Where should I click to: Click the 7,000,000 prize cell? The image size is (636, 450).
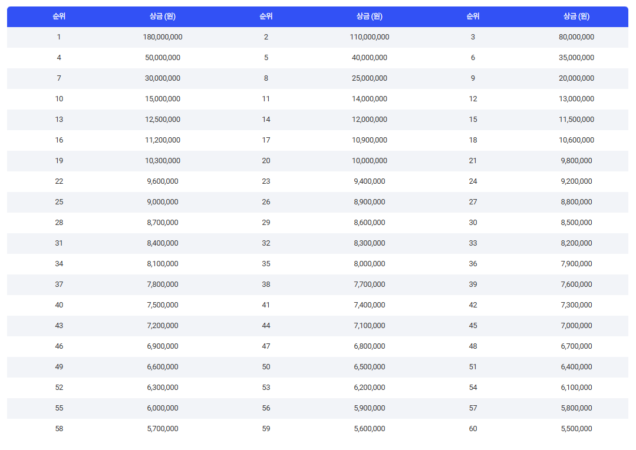576,326
